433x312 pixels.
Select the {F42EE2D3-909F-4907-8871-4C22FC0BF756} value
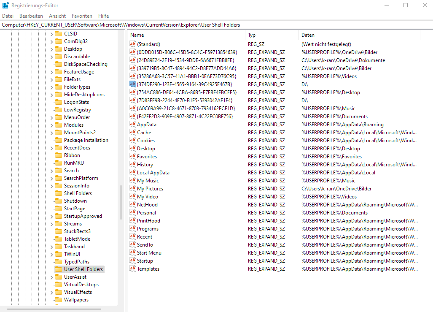185,117
